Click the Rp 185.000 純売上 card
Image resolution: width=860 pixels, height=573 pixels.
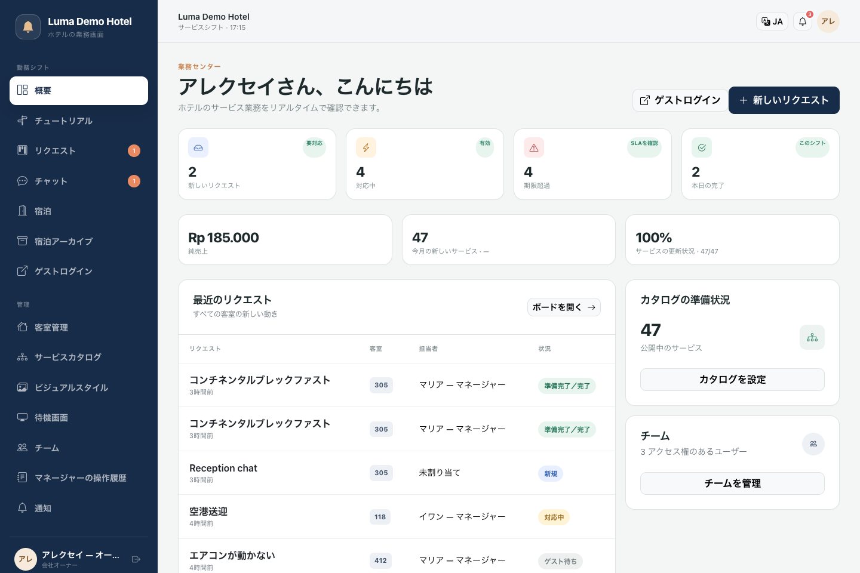click(x=285, y=239)
